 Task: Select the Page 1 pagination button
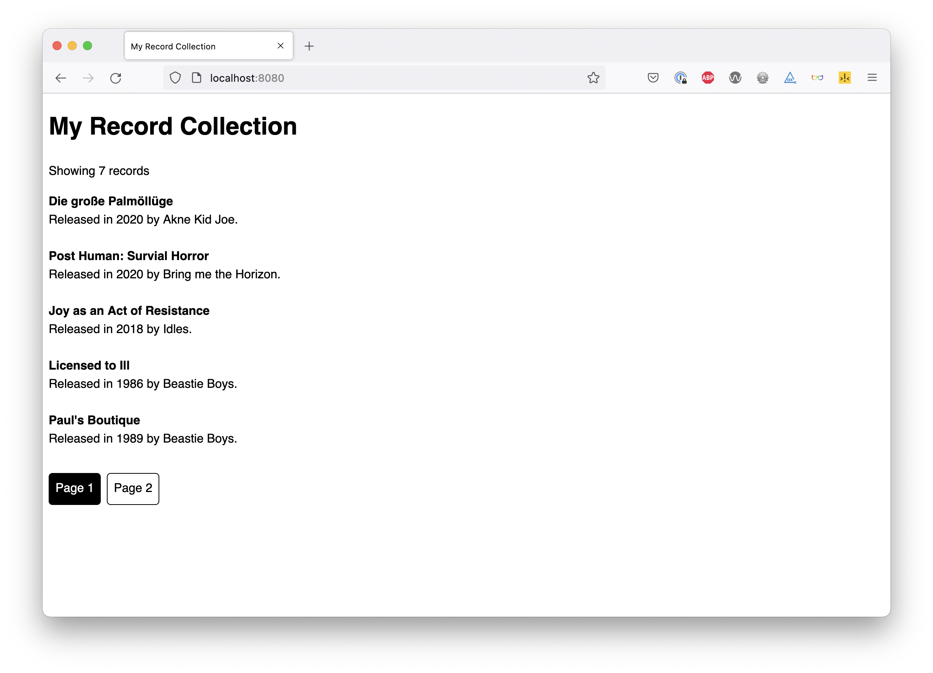point(75,489)
